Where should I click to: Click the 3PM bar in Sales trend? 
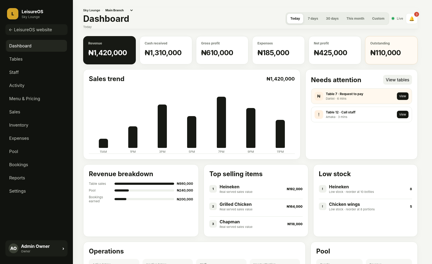pos(162,126)
